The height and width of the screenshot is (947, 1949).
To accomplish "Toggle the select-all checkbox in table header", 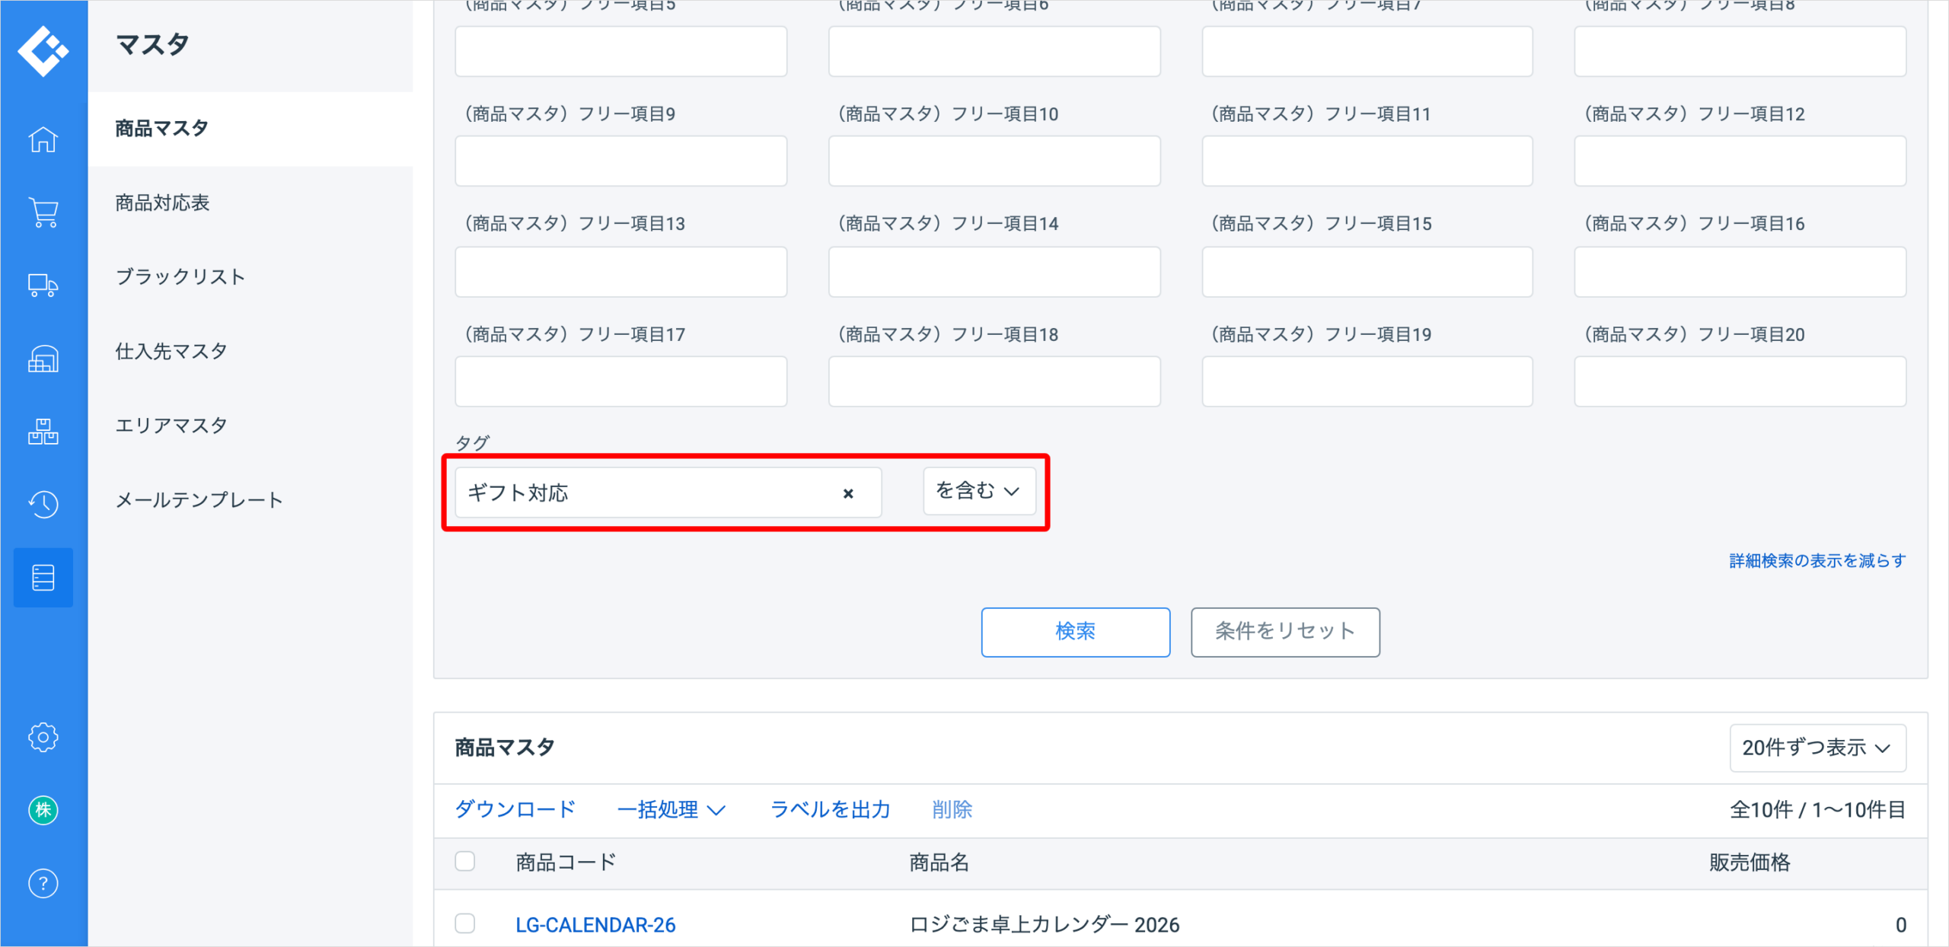I will point(465,861).
